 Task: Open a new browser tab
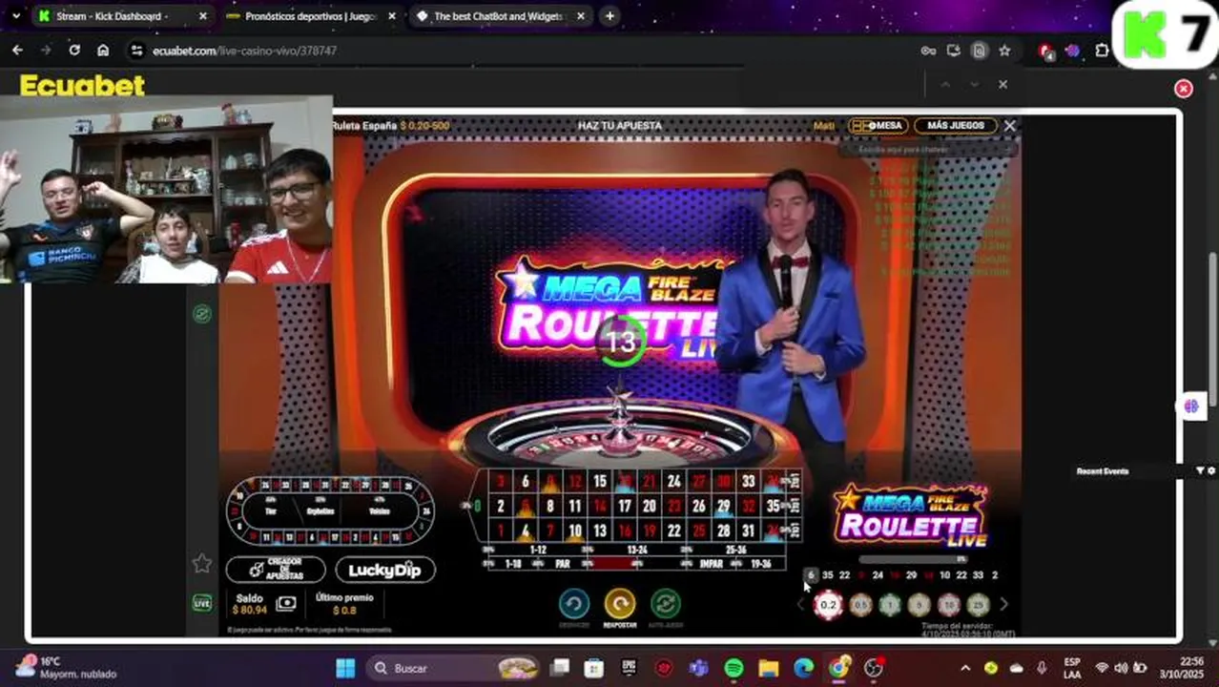[609, 16]
